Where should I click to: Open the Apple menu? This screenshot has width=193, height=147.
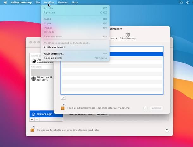click(6, 2)
